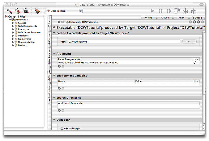The image size is (209, 141).
Task: Collapse the Environment Variables section
Action: [x=54, y=76]
